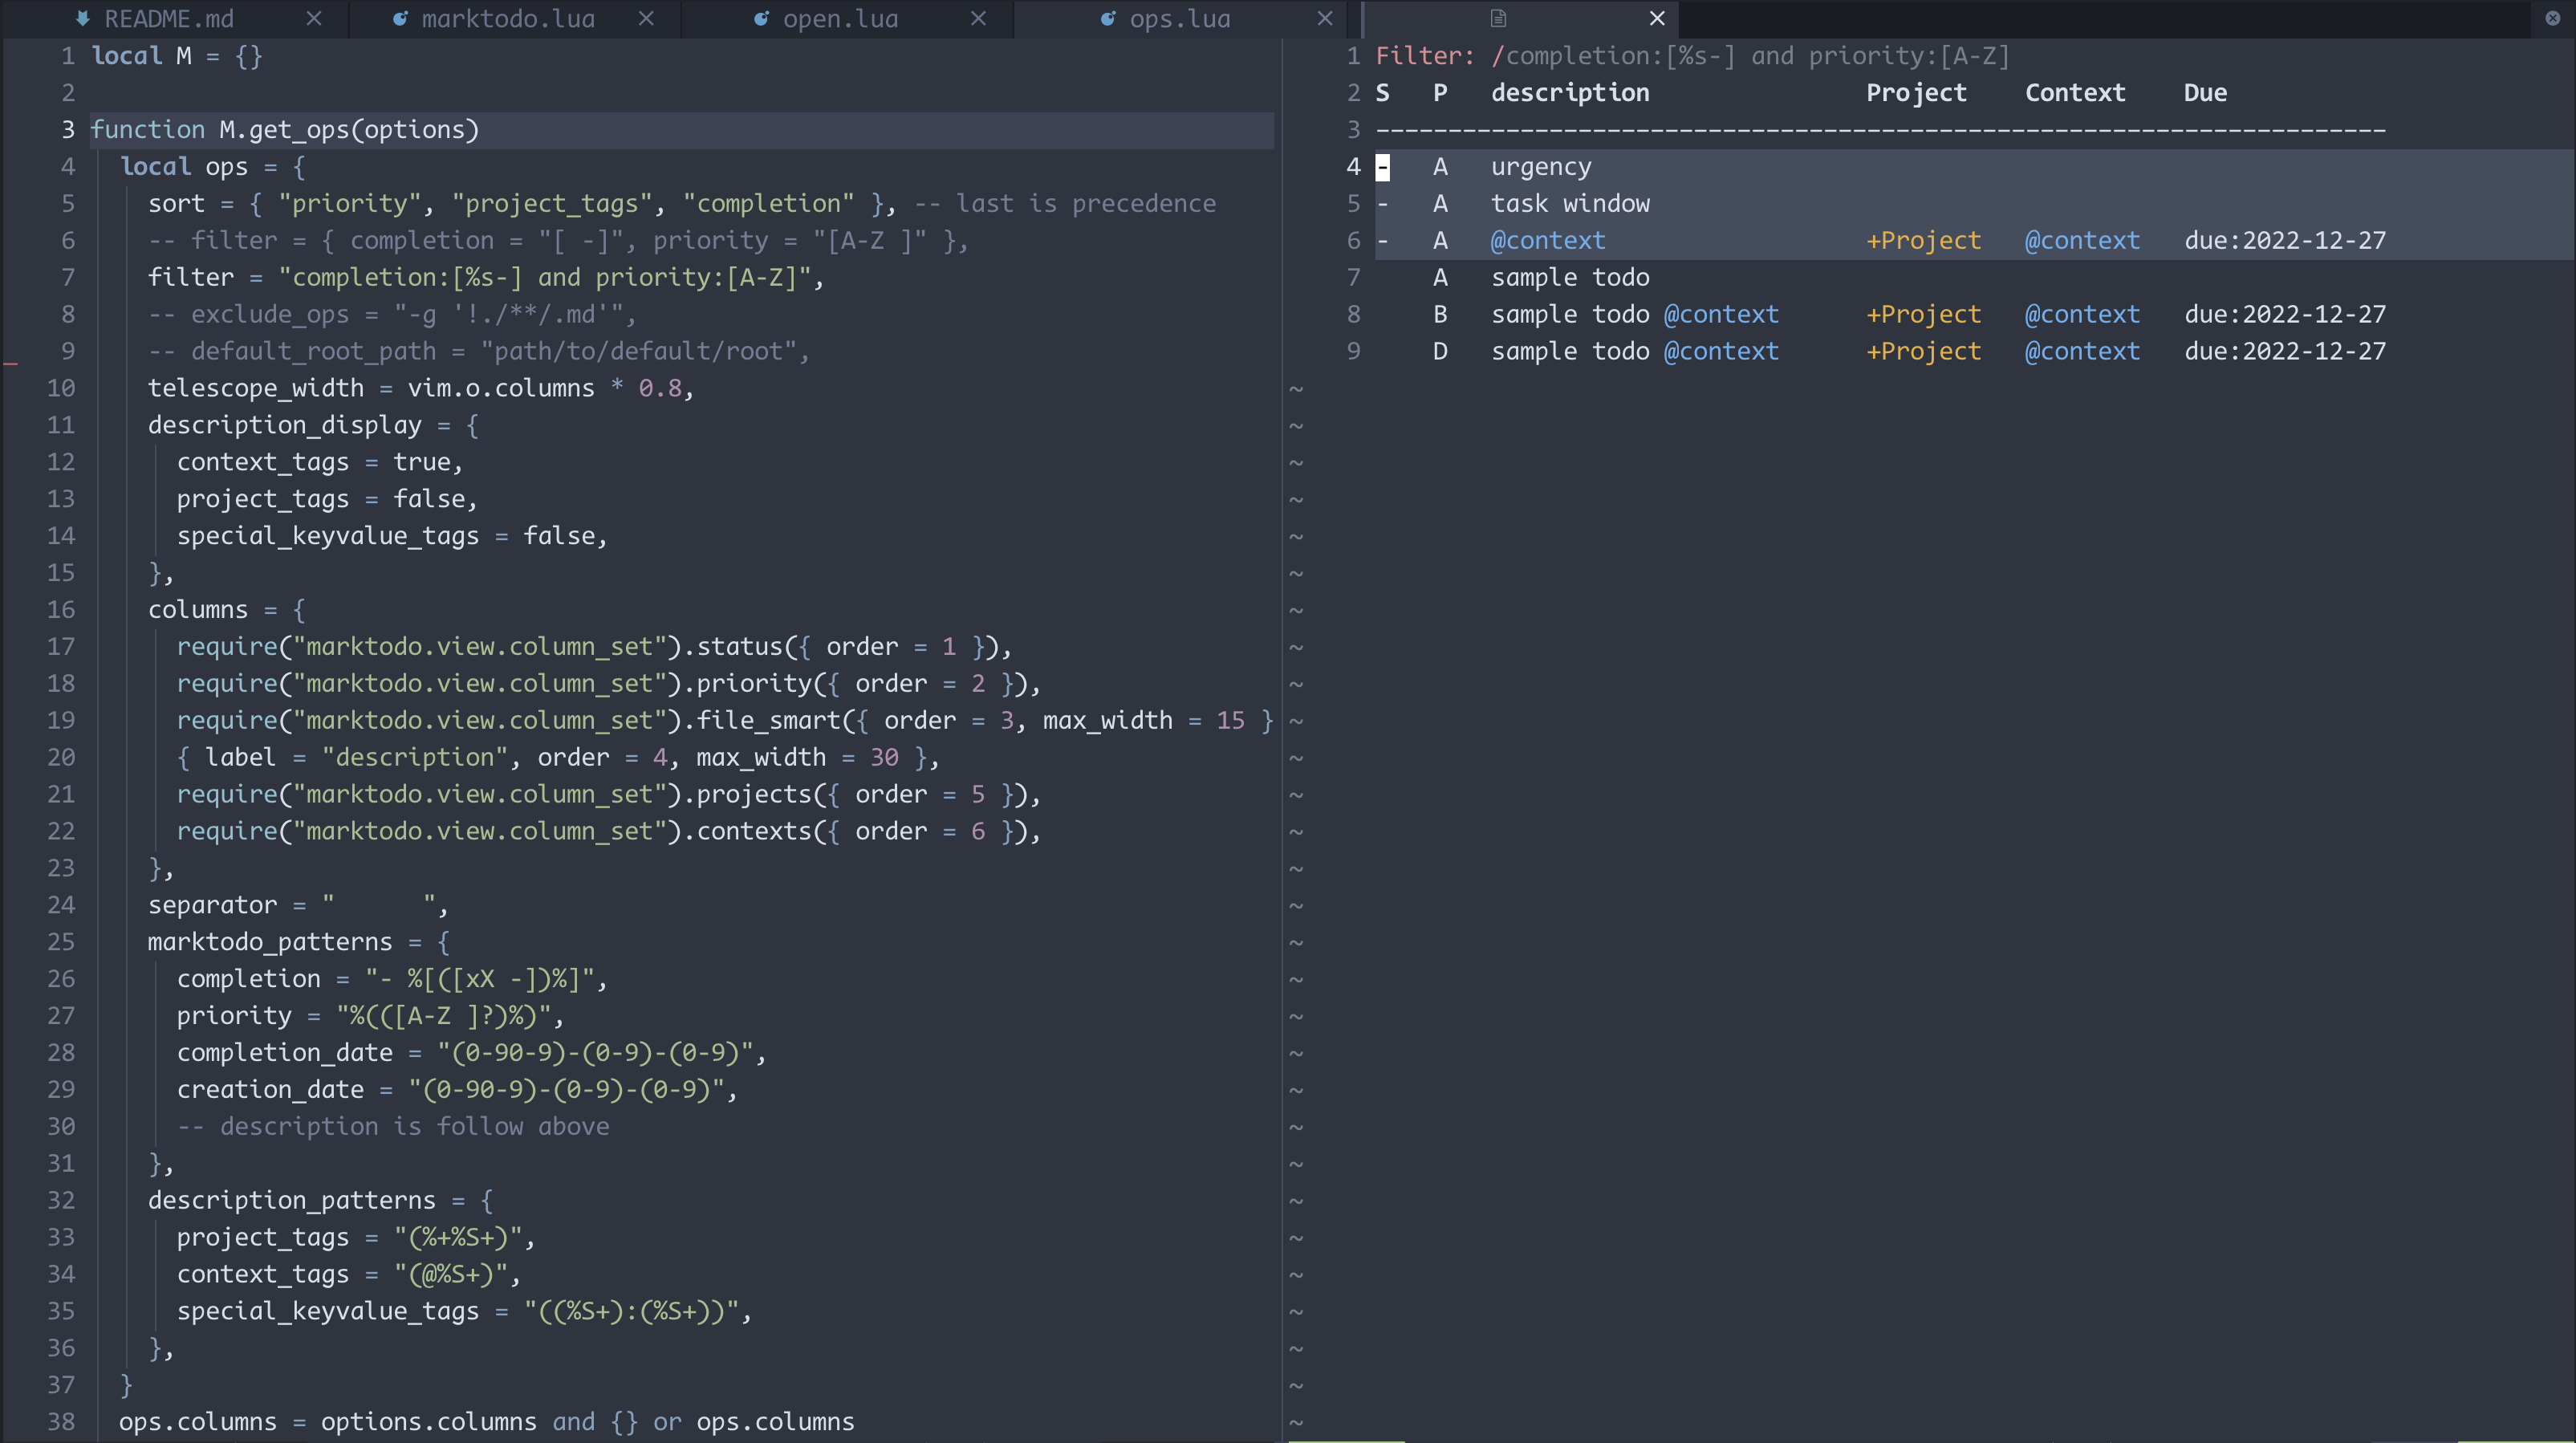Switch to the marktodo.lua tab
Viewport: 2576px width, 1443px height.
tap(507, 19)
